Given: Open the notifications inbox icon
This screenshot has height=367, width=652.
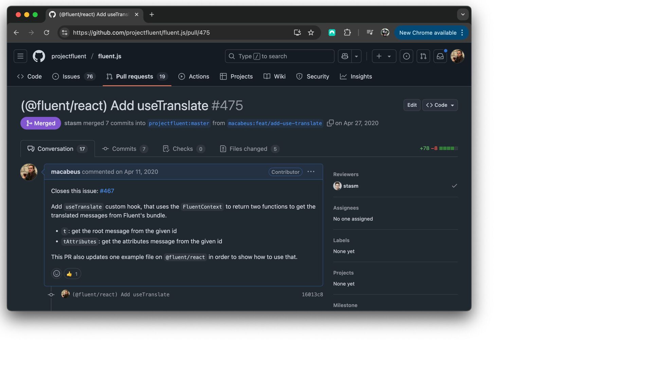Looking at the screenshot, I should [440, 56].
